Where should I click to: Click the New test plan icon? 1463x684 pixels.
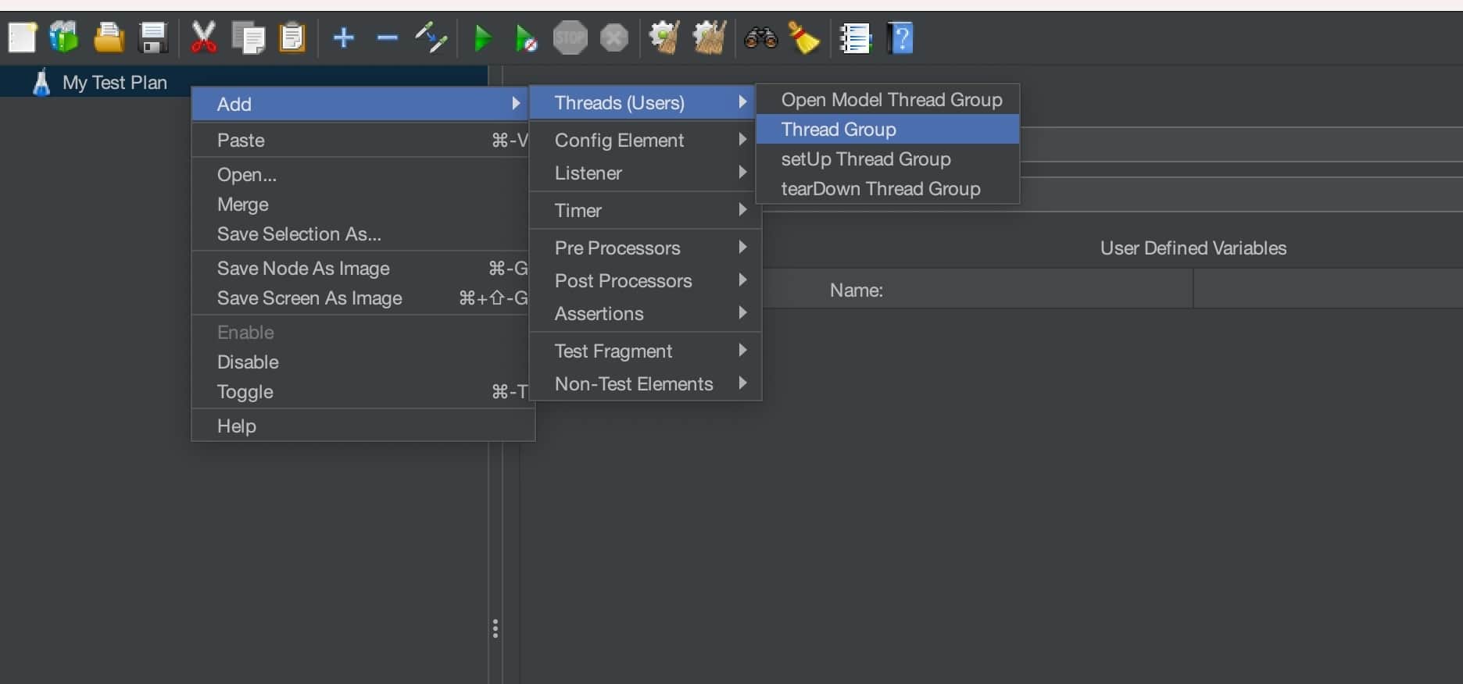click(x=22, y=37)
